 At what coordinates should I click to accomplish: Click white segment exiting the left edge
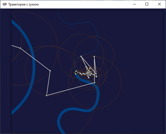[x=16, y=47]
